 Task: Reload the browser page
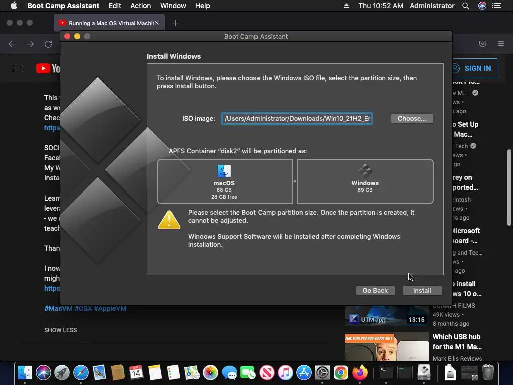pos(48,44)
